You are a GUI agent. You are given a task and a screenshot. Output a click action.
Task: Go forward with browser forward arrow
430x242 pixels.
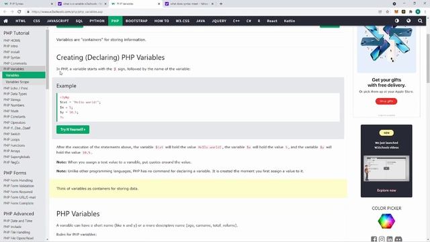pyautogui.click(x=12, y=11)
